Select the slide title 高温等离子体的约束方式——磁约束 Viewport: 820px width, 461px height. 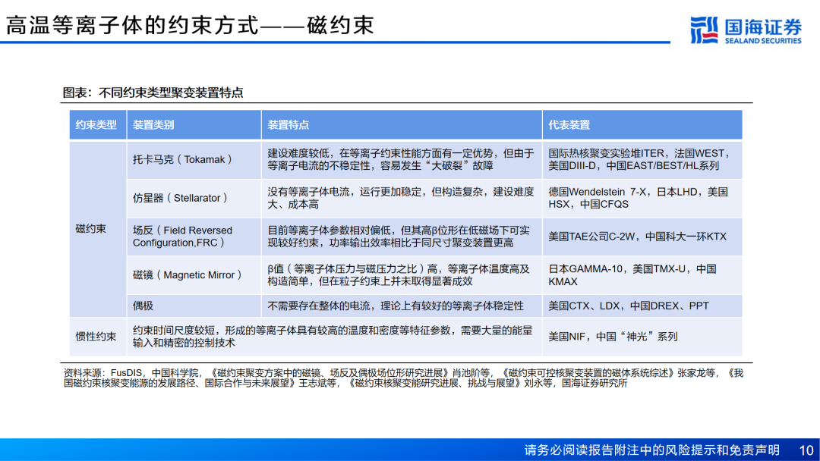191,25
